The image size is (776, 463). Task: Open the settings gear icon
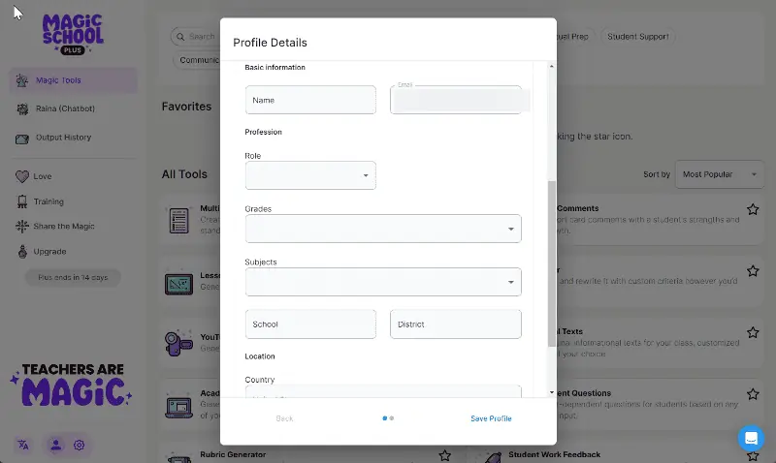coord(79,445)
